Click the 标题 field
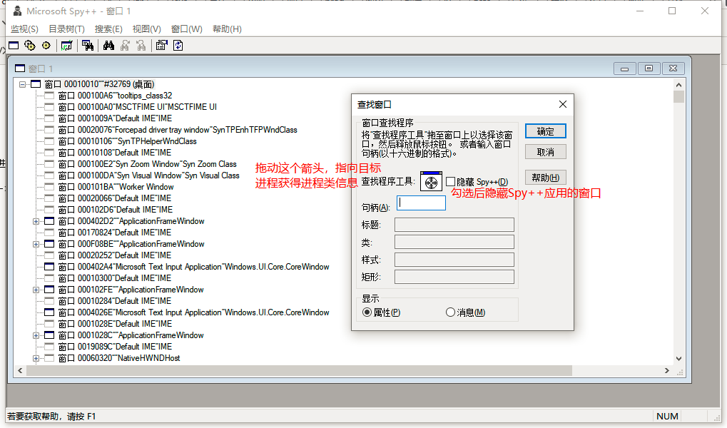This screenshot has width=727, height=428. [x=454, y=225]
